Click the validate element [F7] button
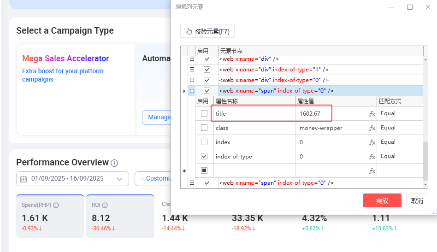 (207, 31)
